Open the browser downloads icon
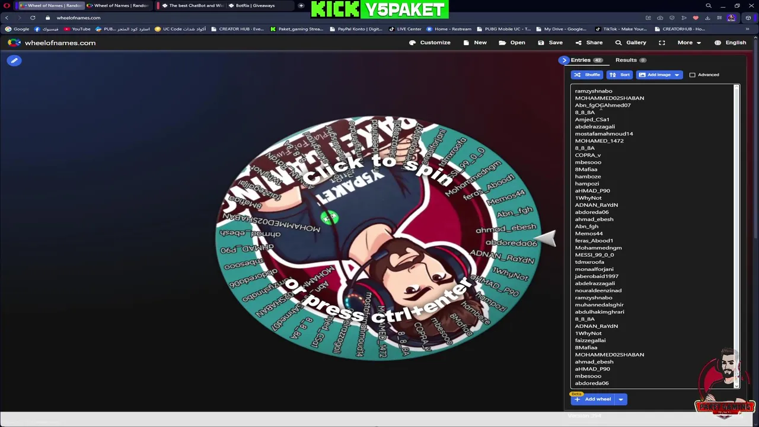 (707, 18)
